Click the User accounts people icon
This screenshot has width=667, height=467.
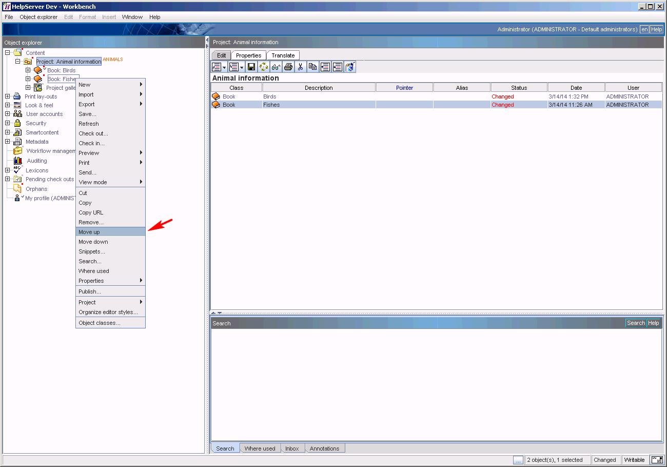click(x=17, y=114)
